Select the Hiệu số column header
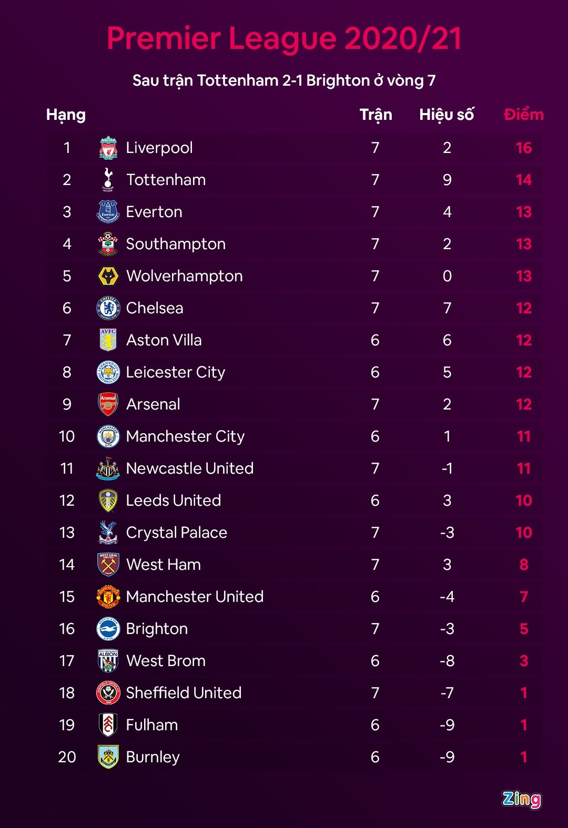 click(447, 115)
